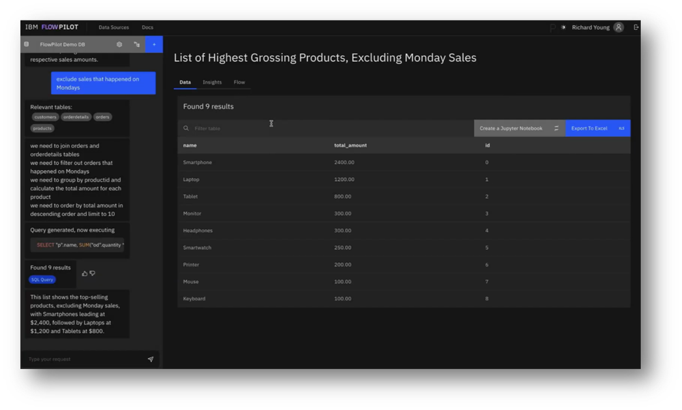Click the generated SELECT query code block
682x410 pixels.
click(x=78, y=245)
